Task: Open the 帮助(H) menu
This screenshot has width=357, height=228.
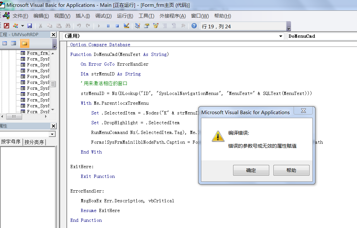Action: coord(222,16)
